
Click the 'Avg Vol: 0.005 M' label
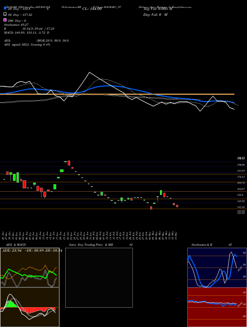pyautogui.click(x=158, y=9)
